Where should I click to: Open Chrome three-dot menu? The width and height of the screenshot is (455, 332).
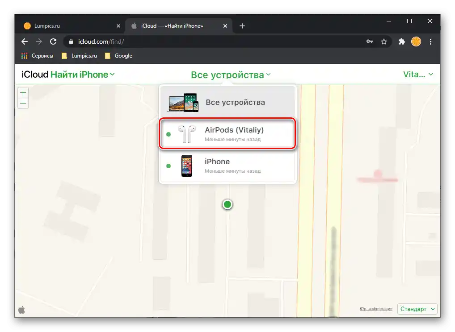tap(430, 41)
